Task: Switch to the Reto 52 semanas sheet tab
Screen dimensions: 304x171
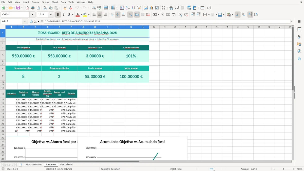Action: pos(33,164)
